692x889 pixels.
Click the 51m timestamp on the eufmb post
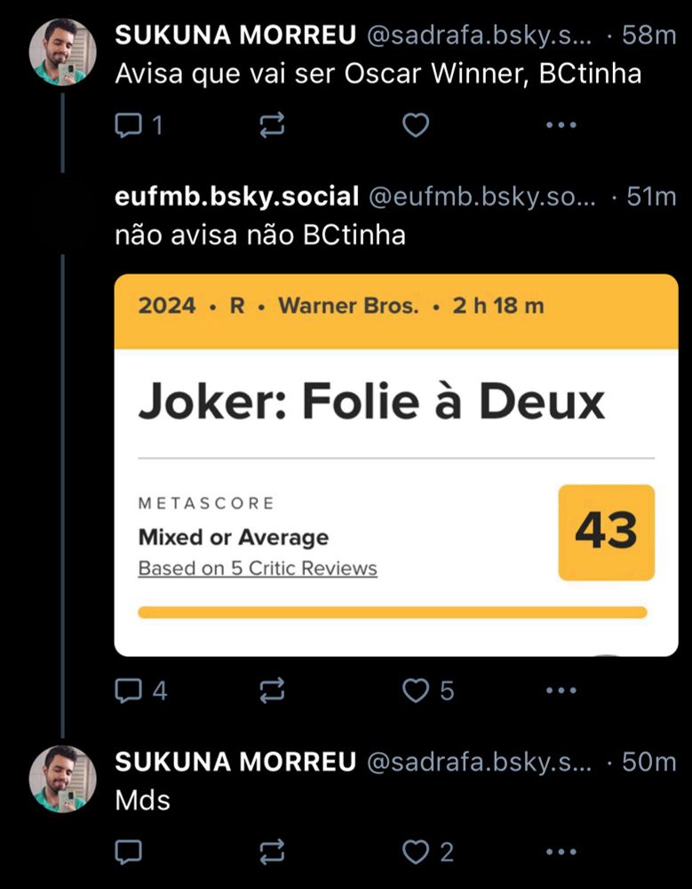click(651, 196)
